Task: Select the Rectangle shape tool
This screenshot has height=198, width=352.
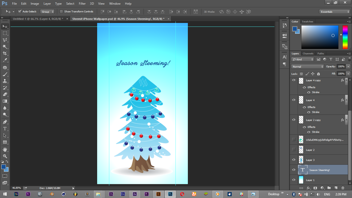Action: click(5, 142)
